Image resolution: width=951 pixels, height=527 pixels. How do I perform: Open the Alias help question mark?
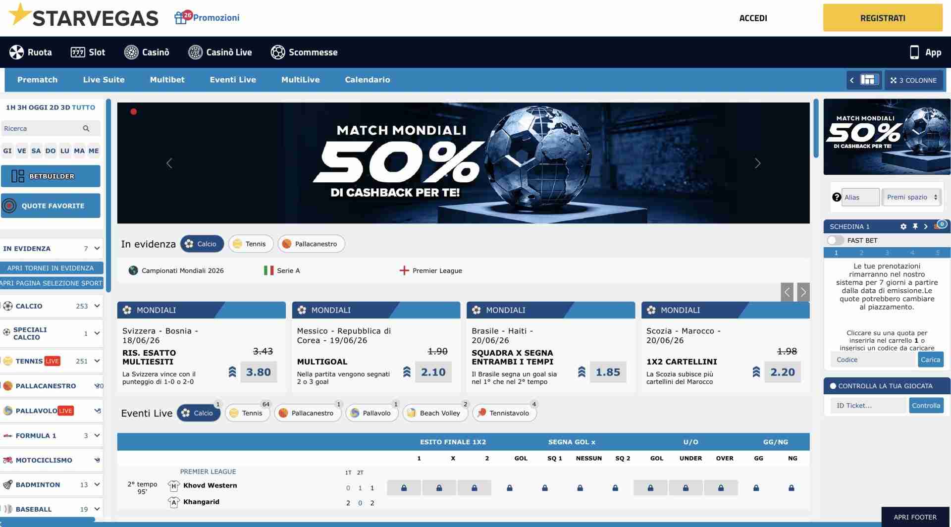pyautogui.click(x=837, y=197)
